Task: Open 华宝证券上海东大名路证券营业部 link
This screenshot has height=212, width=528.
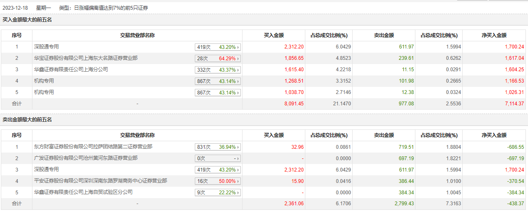Action: [86, 58]
